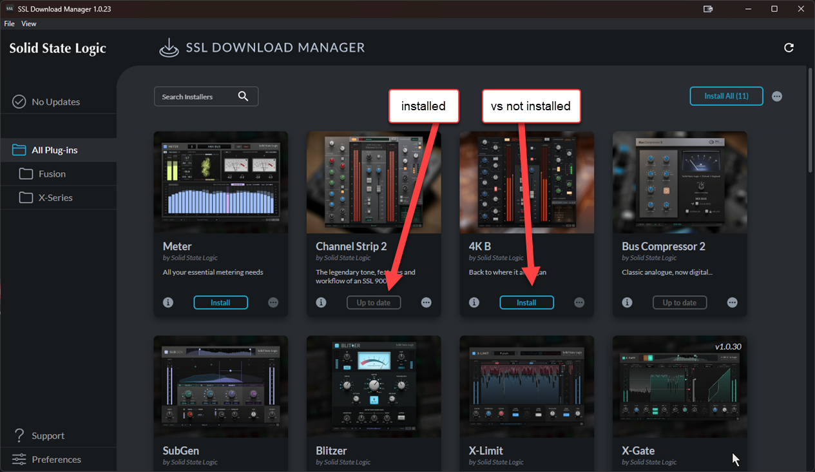The width and height of the screenshot is (815, 472).
Task: Open more options for Meter
Action: click(x=273, y=302)
